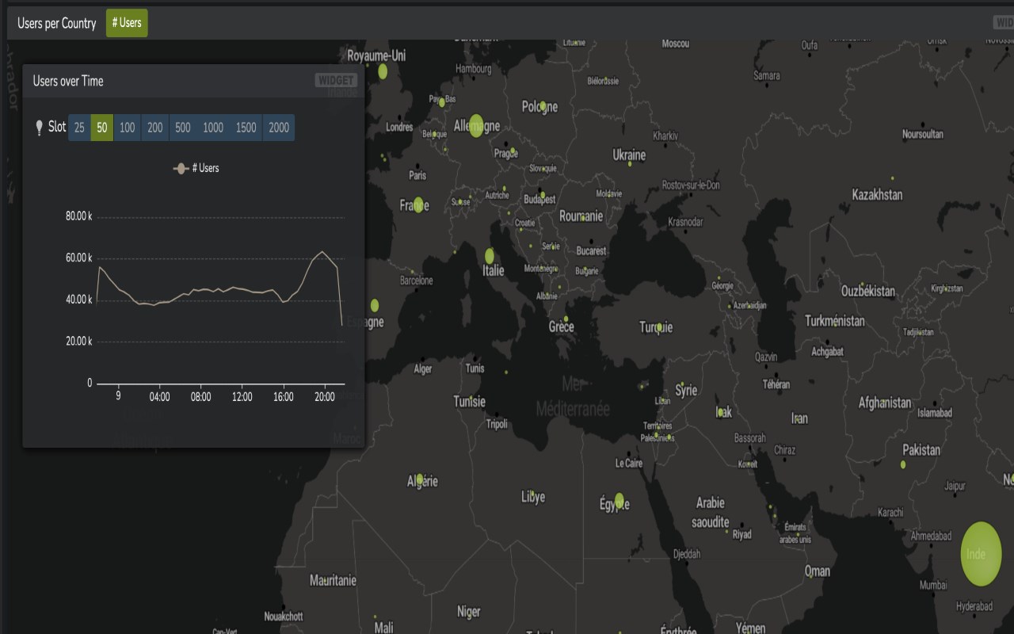Click the 04:00 time axis label
1014x634 pixels.
(160, 396)
